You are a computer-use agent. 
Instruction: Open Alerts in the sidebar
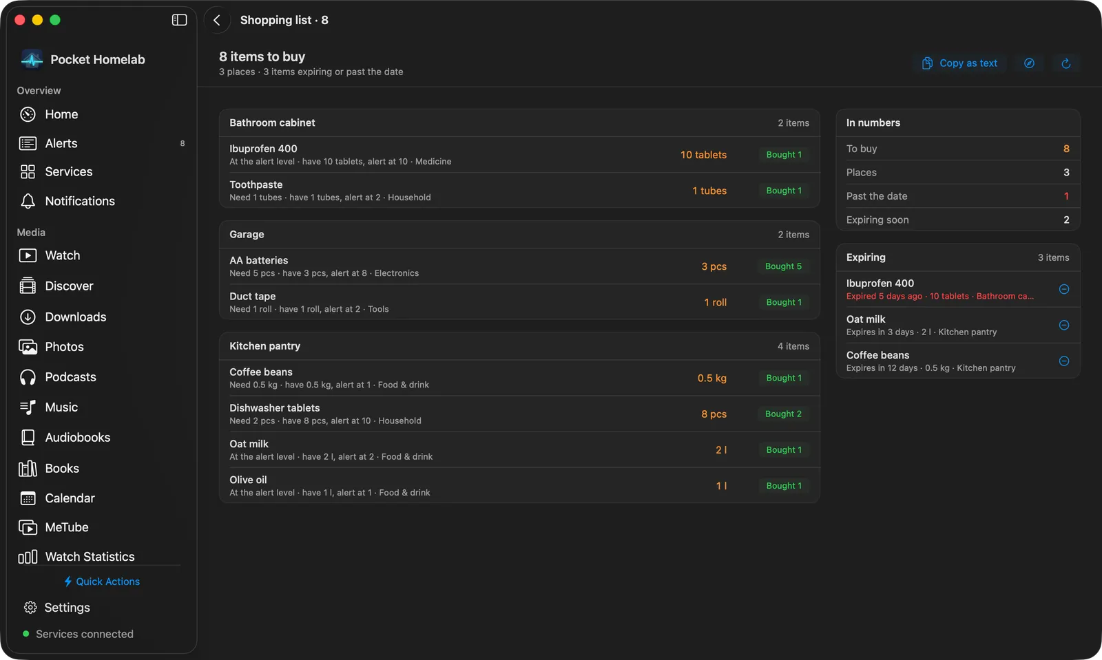(x=101, y=143)
